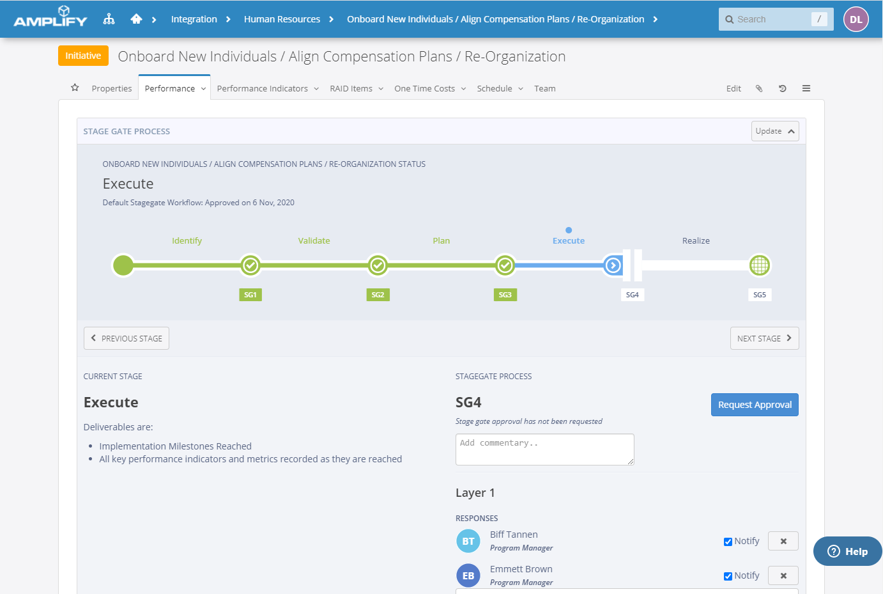Open the Onboard New Individuals breadcrumb

pos(495,19)
